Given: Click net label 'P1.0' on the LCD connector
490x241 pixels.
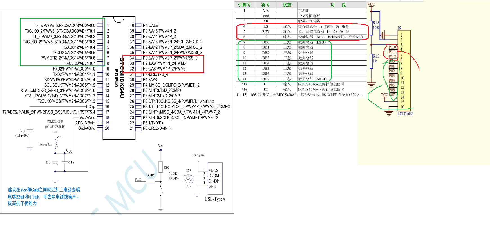Looking at the screenshot, I should (x=392, y=47).
